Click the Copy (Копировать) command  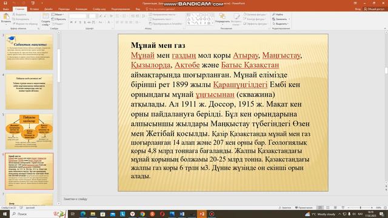click(x=21, y=19)
